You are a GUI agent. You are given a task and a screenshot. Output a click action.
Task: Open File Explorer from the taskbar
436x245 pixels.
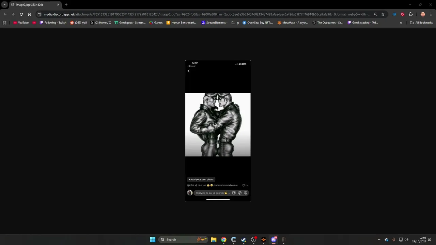tap(214, 240)
